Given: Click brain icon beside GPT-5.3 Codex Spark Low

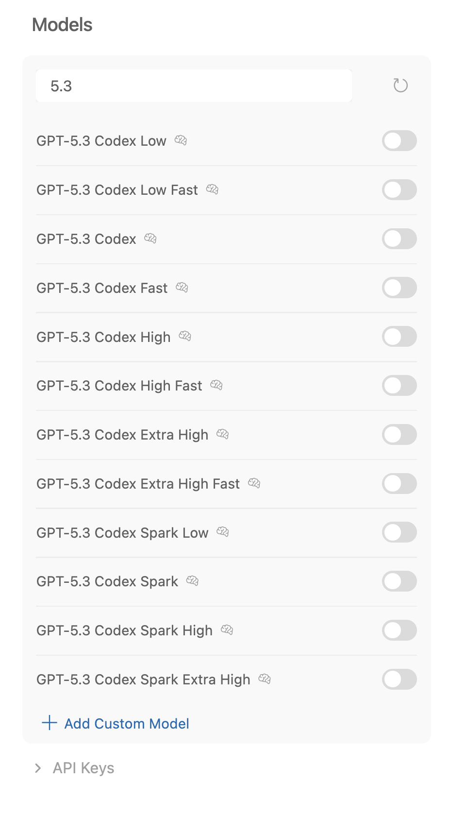Looking at the screenshot, I should (x=223, y=532).
